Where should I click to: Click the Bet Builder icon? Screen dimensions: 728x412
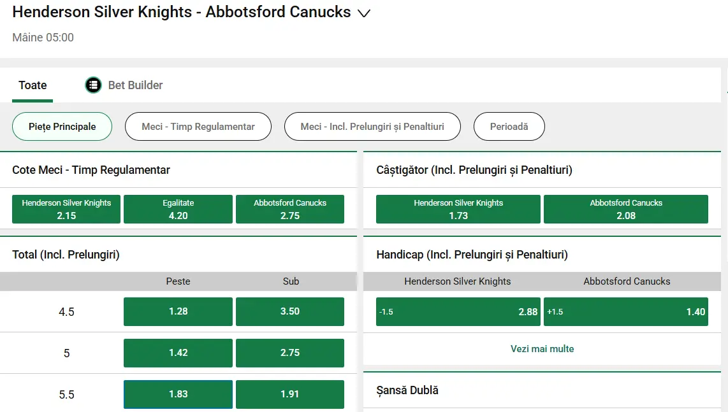click(93, 85)
